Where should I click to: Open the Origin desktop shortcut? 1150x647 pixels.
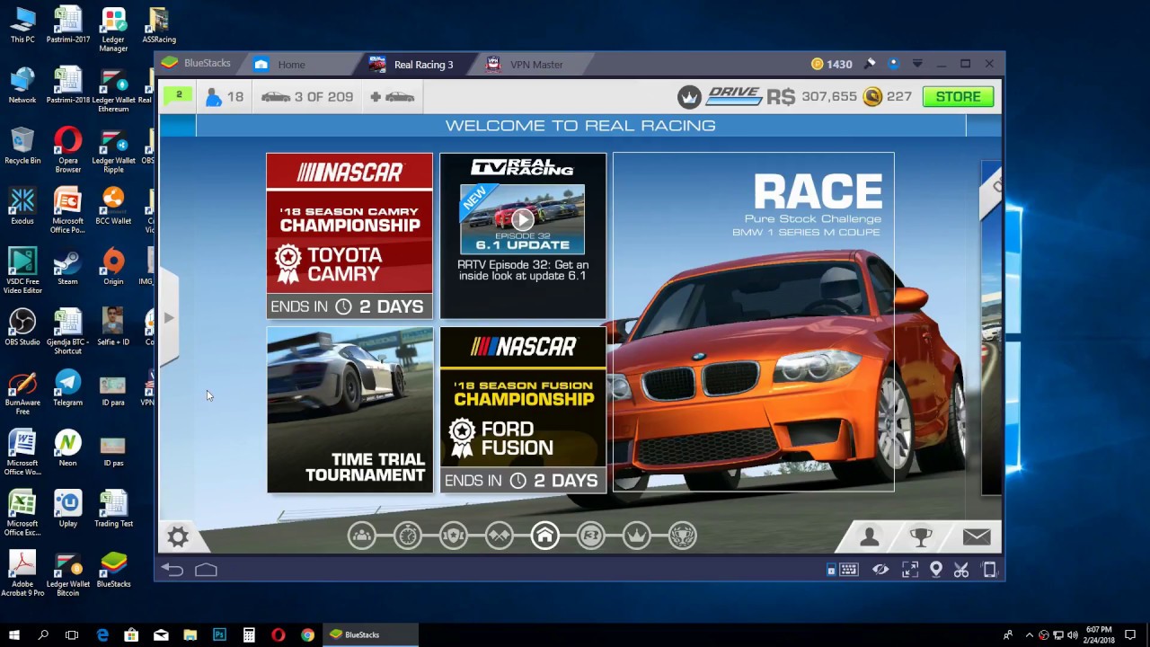point(113,267)
